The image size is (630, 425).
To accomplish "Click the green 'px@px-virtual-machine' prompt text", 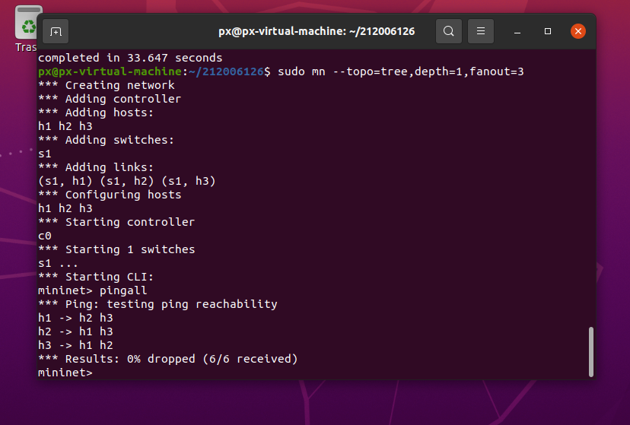I will tap(110, 71).
